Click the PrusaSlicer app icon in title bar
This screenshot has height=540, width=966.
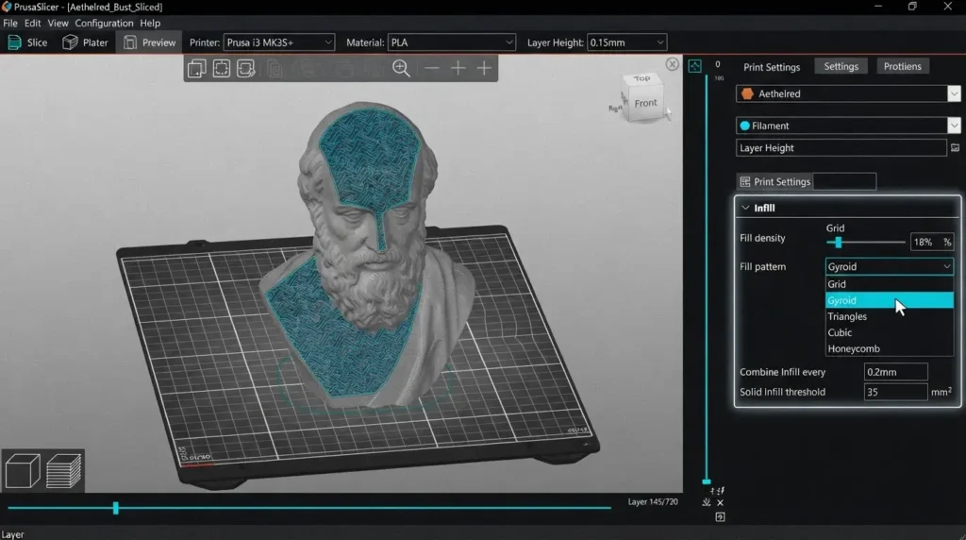(x=7, y=7)
